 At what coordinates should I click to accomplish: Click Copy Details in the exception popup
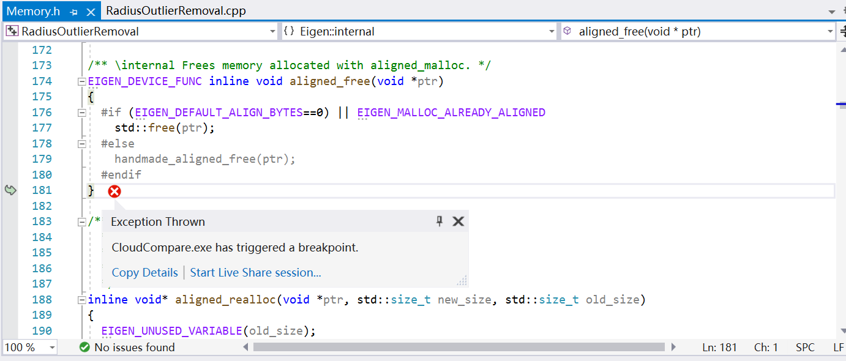(x=144, y=273)
